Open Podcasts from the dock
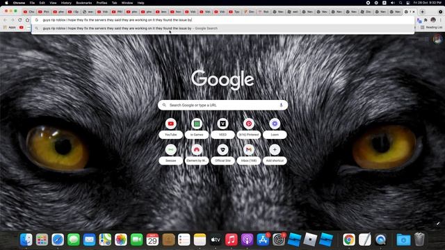Image resolution: width=445 pixels, height=250 pixels. click(247, 240)
